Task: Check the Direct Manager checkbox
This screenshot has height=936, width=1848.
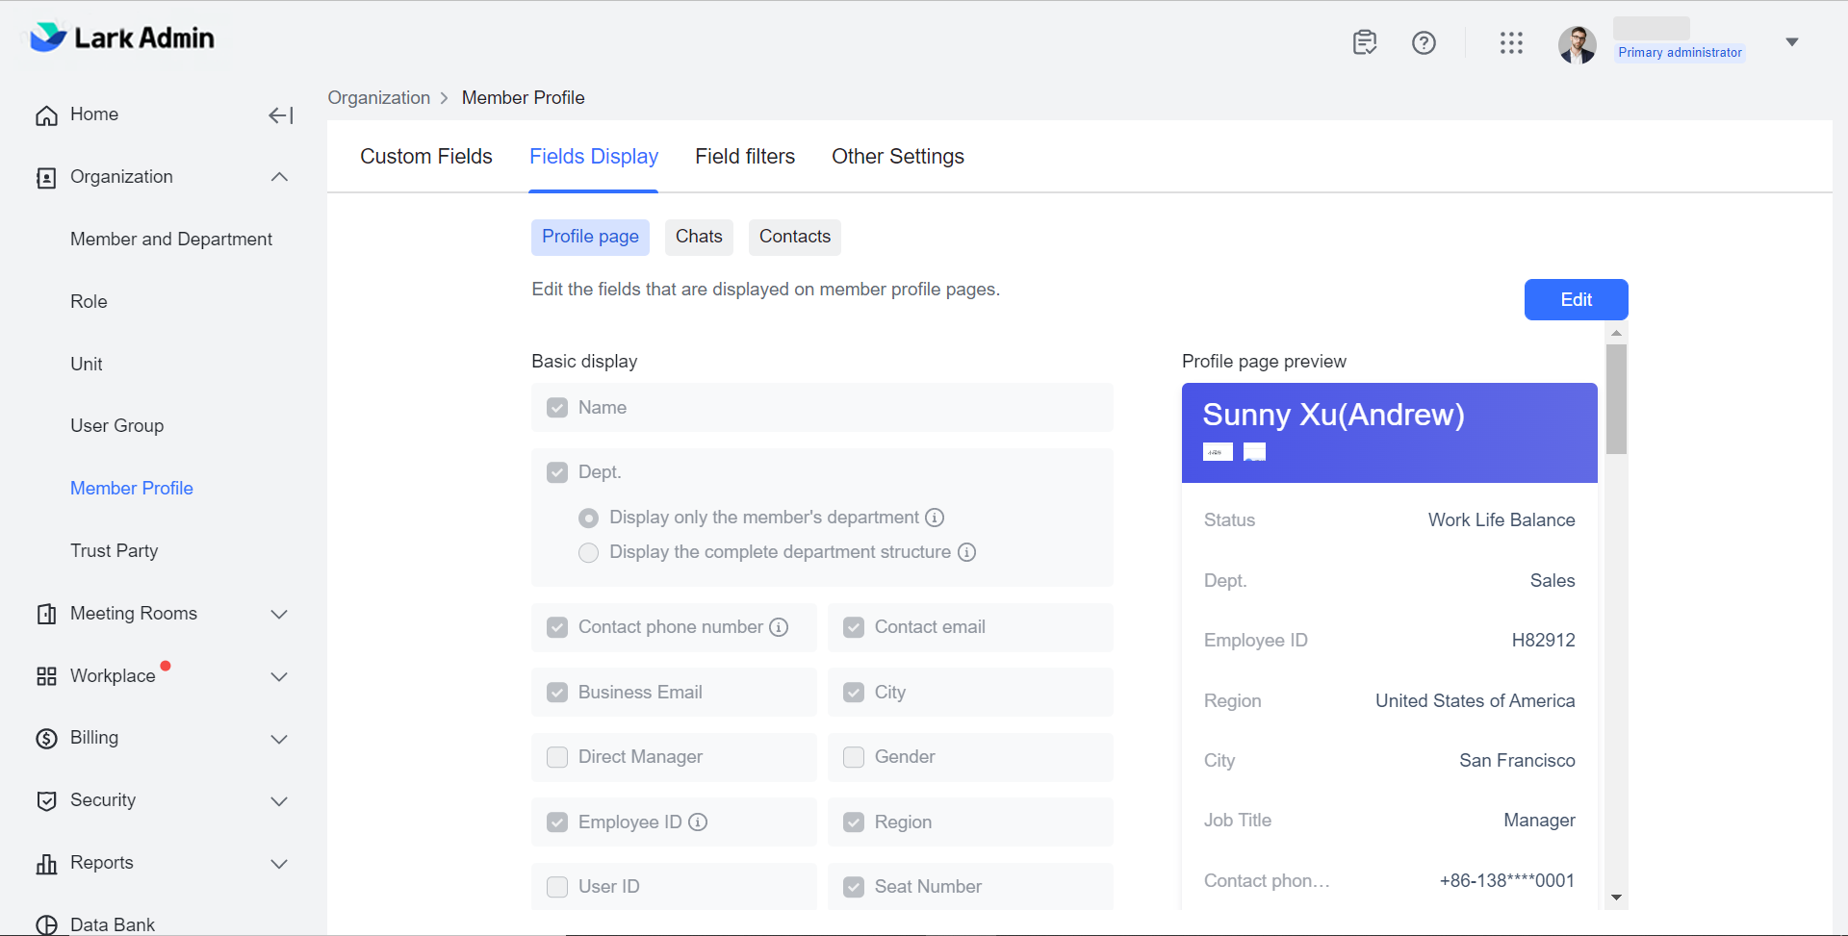Action: click(x=557, y=757)
